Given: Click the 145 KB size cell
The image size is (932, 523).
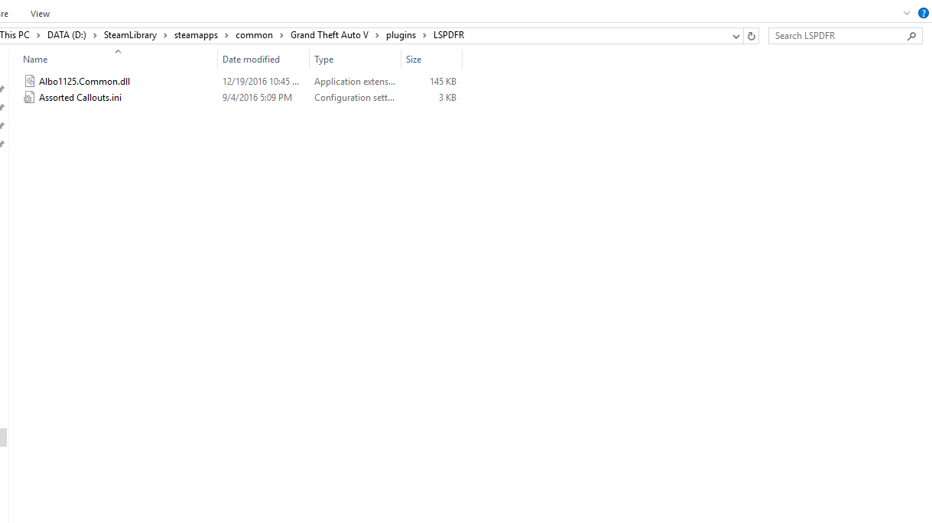Looking at the screenshot, I should [443, 81].
